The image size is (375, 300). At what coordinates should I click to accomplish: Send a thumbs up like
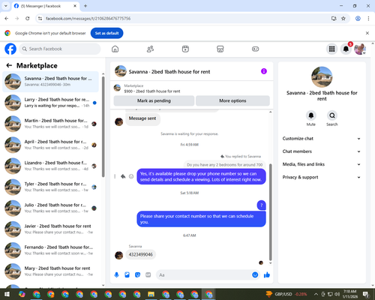point(267,275)
